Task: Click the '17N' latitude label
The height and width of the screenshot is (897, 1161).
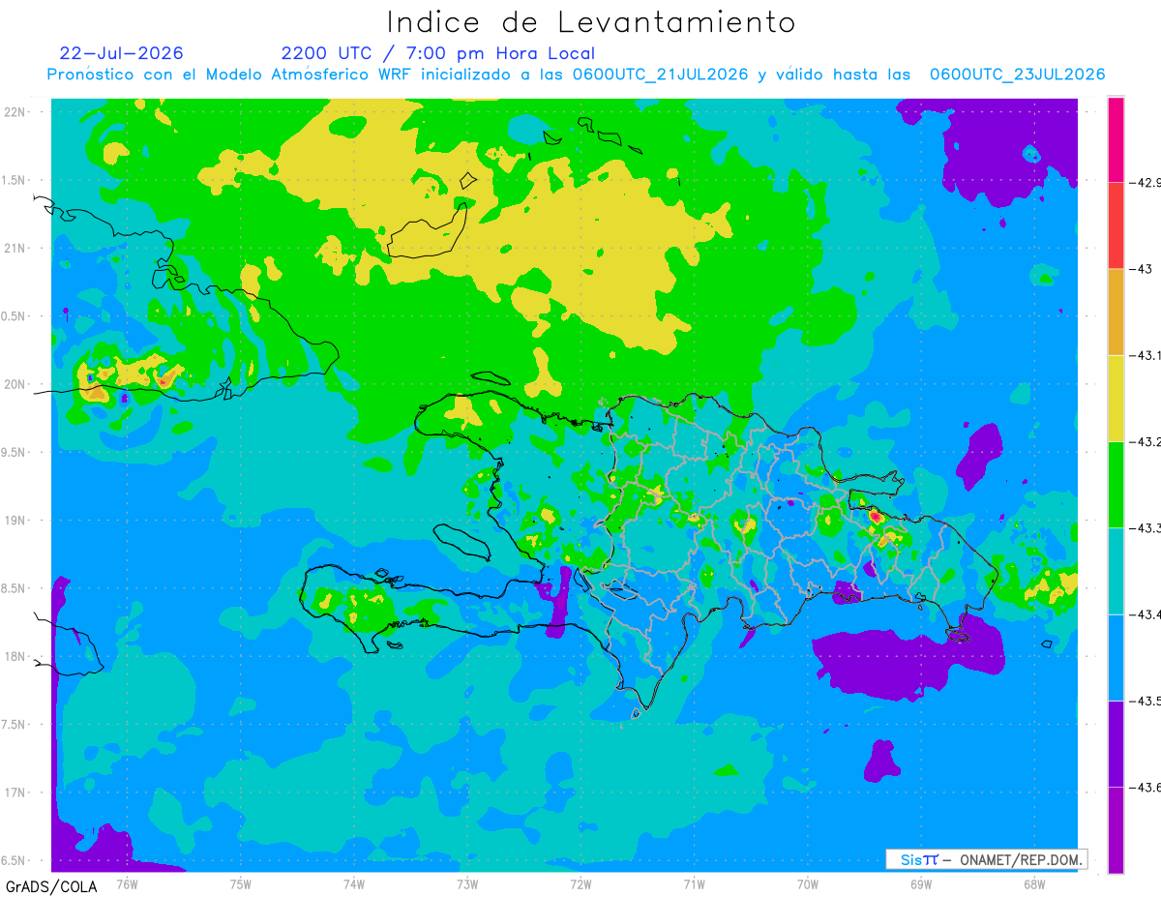Action: 16,792
